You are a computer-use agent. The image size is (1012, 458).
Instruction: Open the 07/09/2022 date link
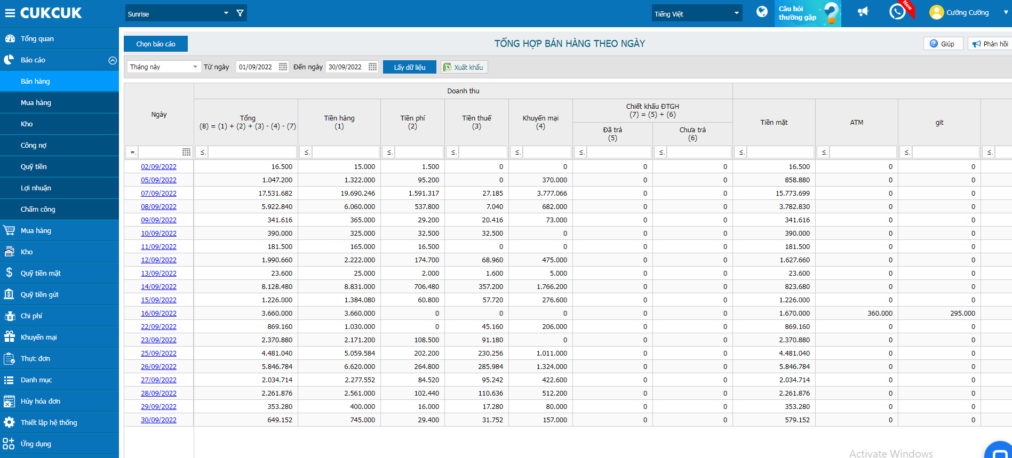[158, 193]
